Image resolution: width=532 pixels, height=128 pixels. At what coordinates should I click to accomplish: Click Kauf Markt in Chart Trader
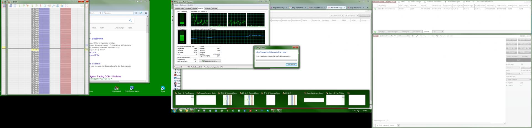pos(511,40)
